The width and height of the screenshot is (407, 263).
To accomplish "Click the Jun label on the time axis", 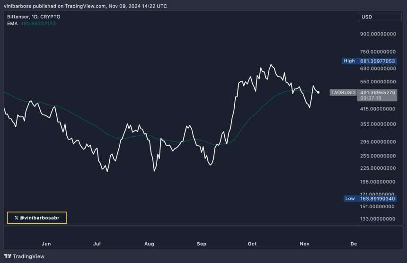I will [x=46, y=244].
